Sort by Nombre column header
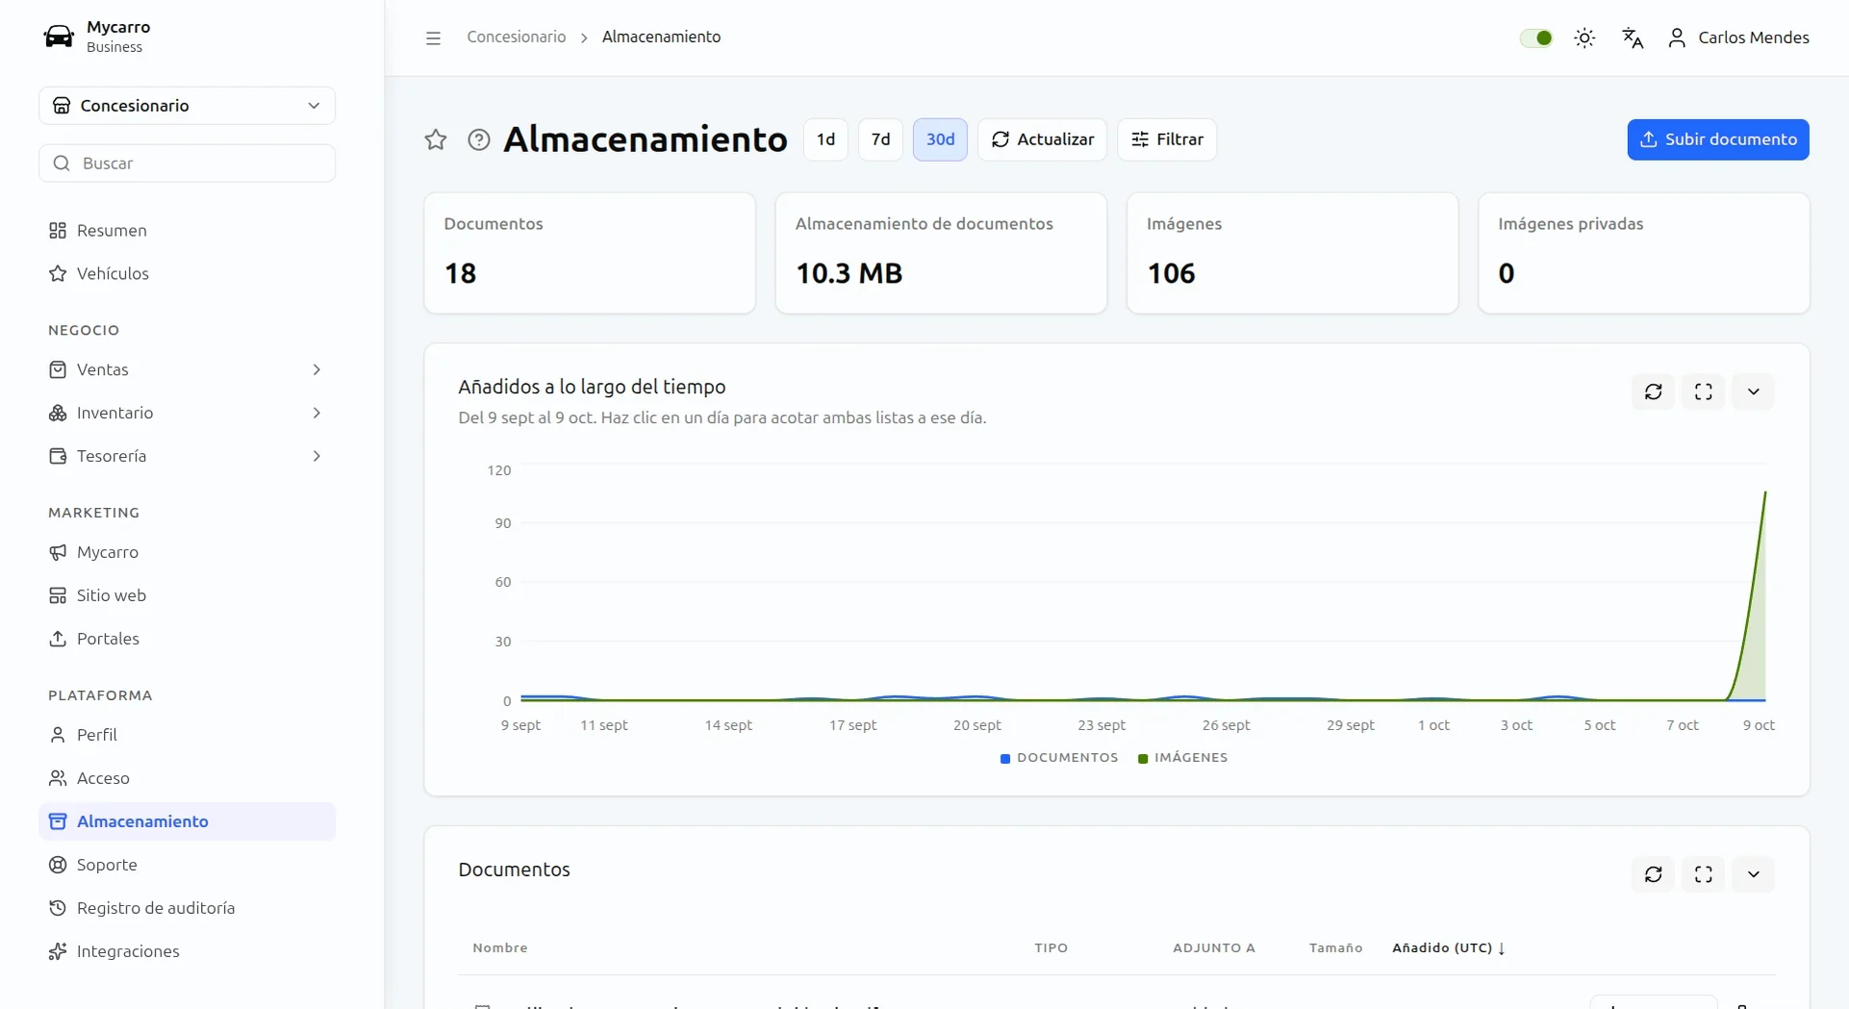The image size is (1849, 1009). pyautogui.click(x=500, y=948)
